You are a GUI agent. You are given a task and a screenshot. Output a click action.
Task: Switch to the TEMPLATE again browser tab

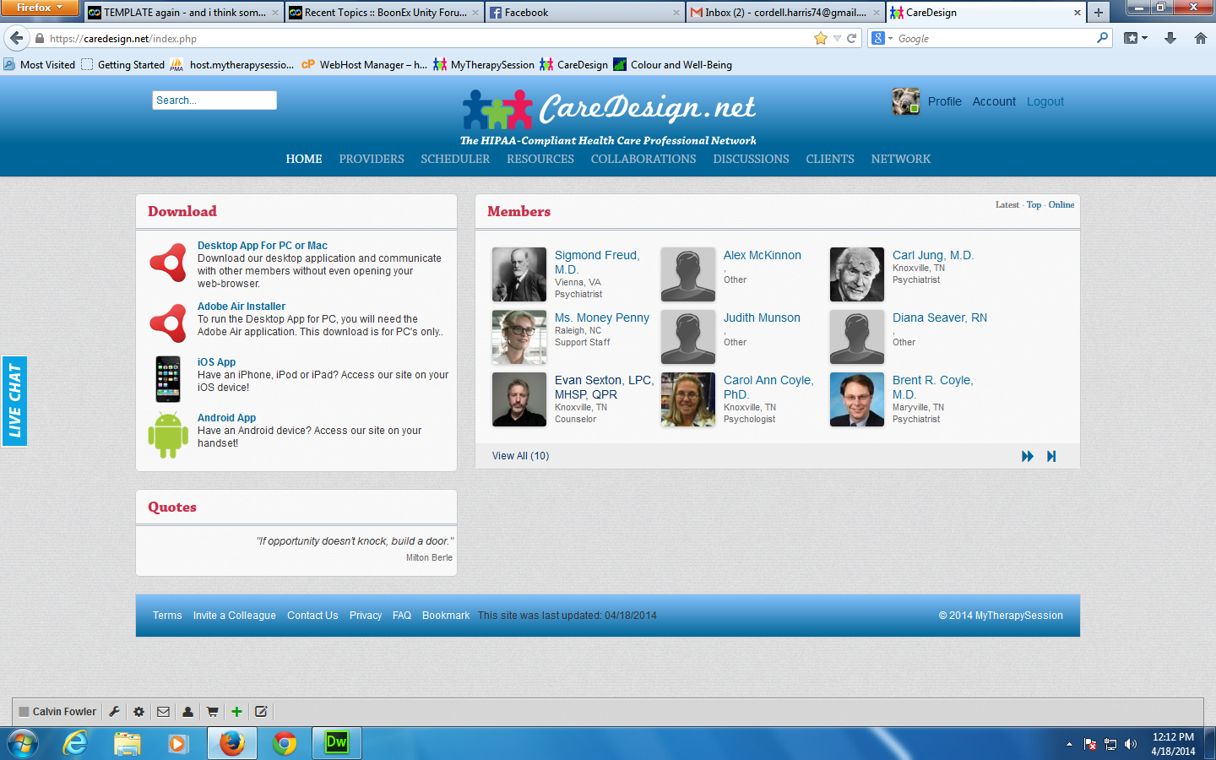click(x=183, y=13)
